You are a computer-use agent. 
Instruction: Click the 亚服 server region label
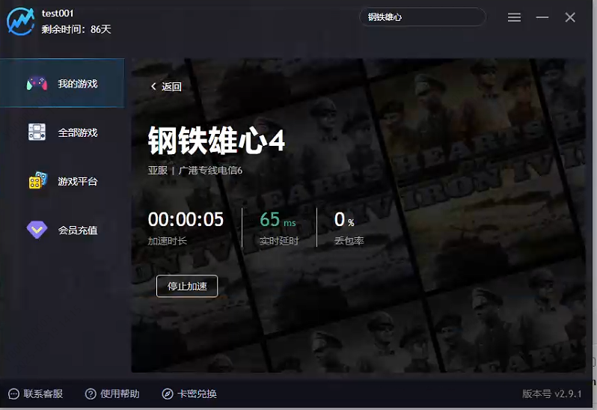pyautogui.click(x=158, y=170)
